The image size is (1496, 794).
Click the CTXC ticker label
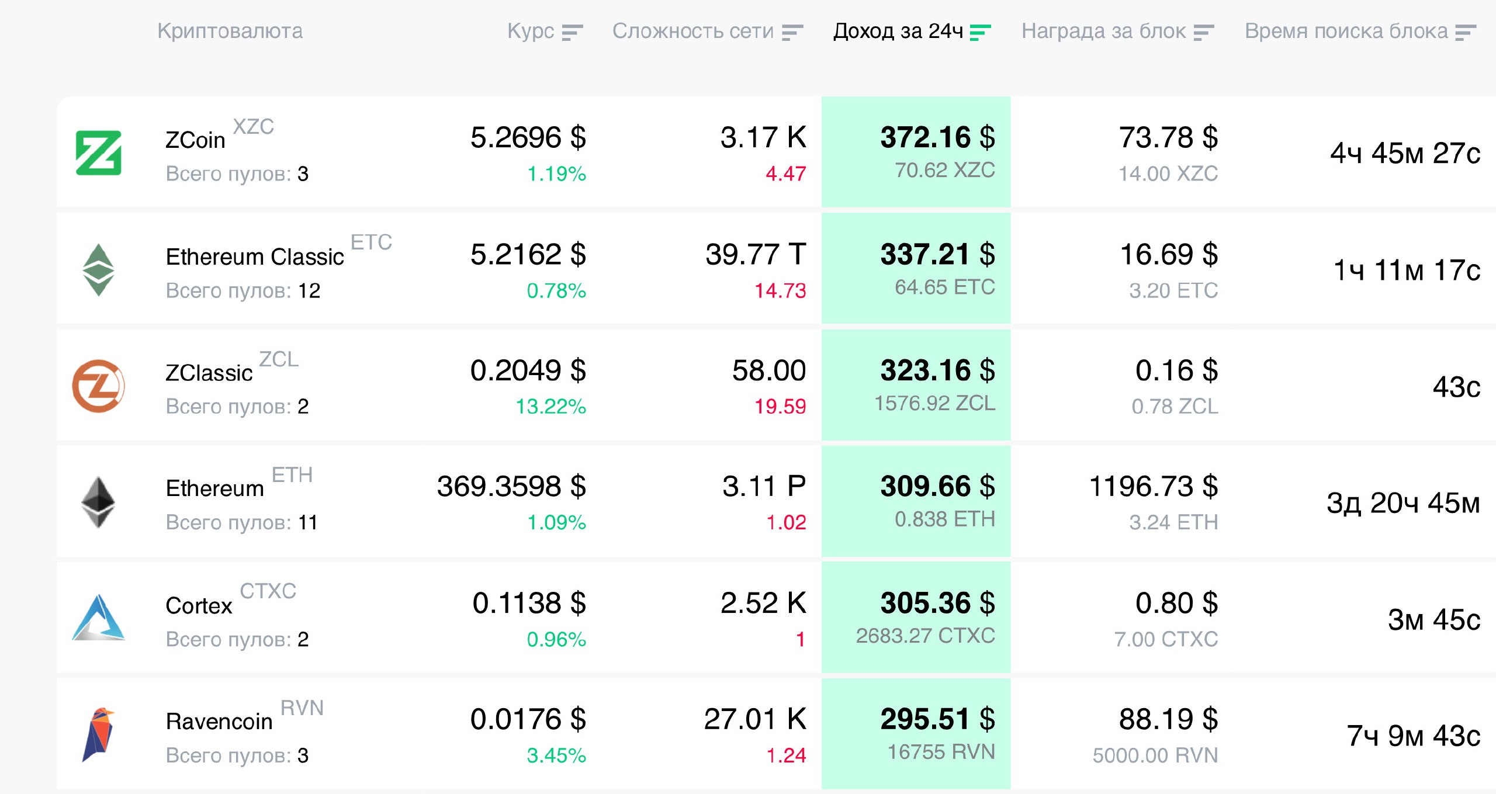268,591
